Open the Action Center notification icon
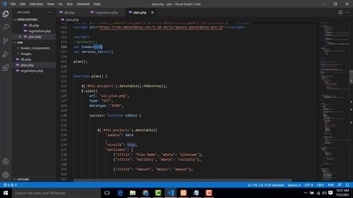The image size is (353, 198). (x=330, y=193)
